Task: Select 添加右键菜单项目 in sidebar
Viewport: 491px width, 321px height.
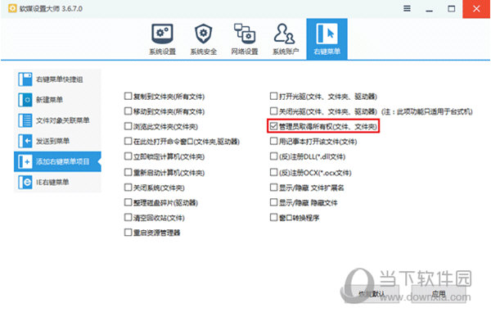Action: (57, 161)
